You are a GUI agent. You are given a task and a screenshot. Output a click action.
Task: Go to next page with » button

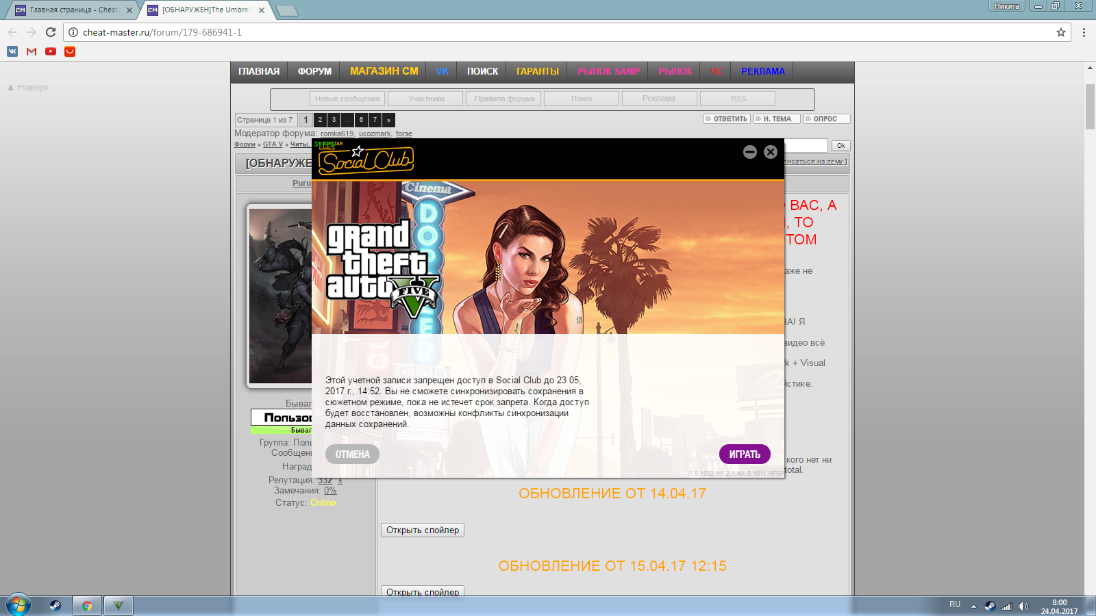pyautogui.click(x=388, y=120)
